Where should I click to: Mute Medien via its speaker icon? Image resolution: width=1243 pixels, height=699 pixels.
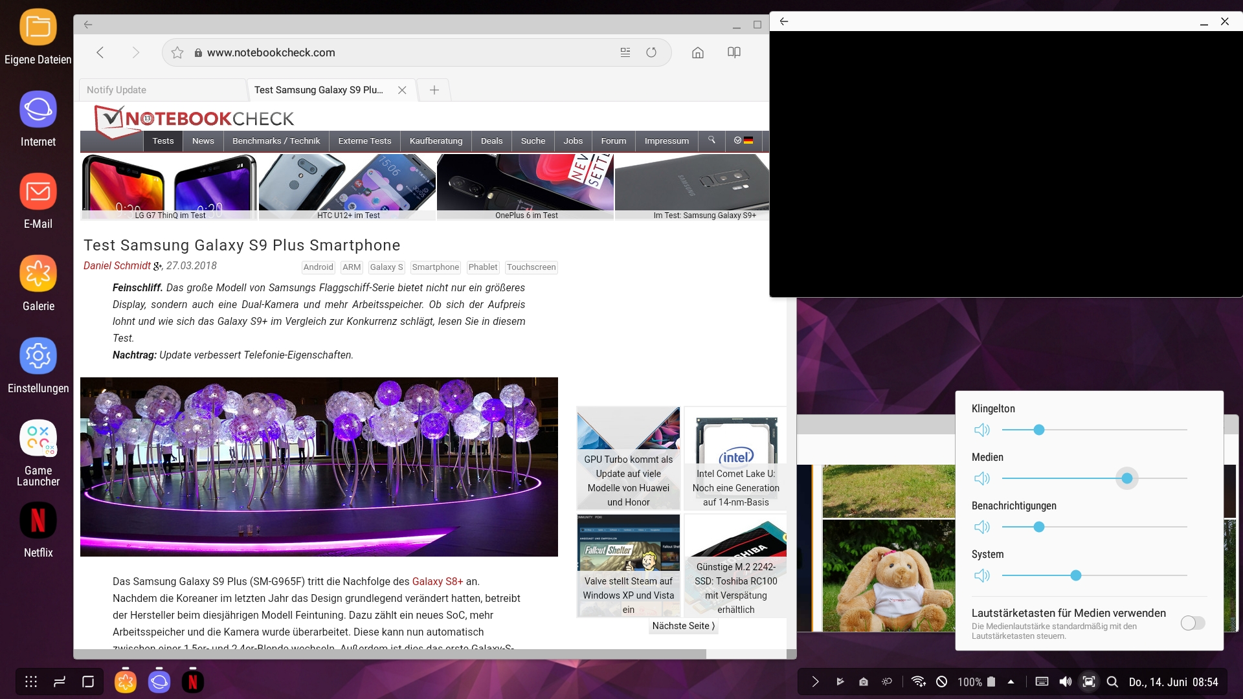(x=982, y=478)
